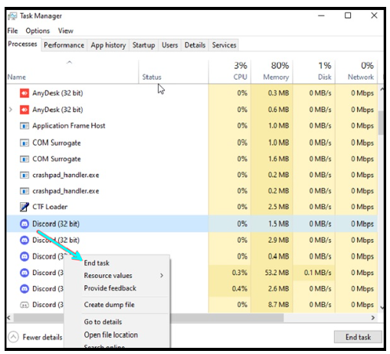Switch to the Users tab
Image resolution: width=390 pixels, height=354 pixels.
(170, 45)
